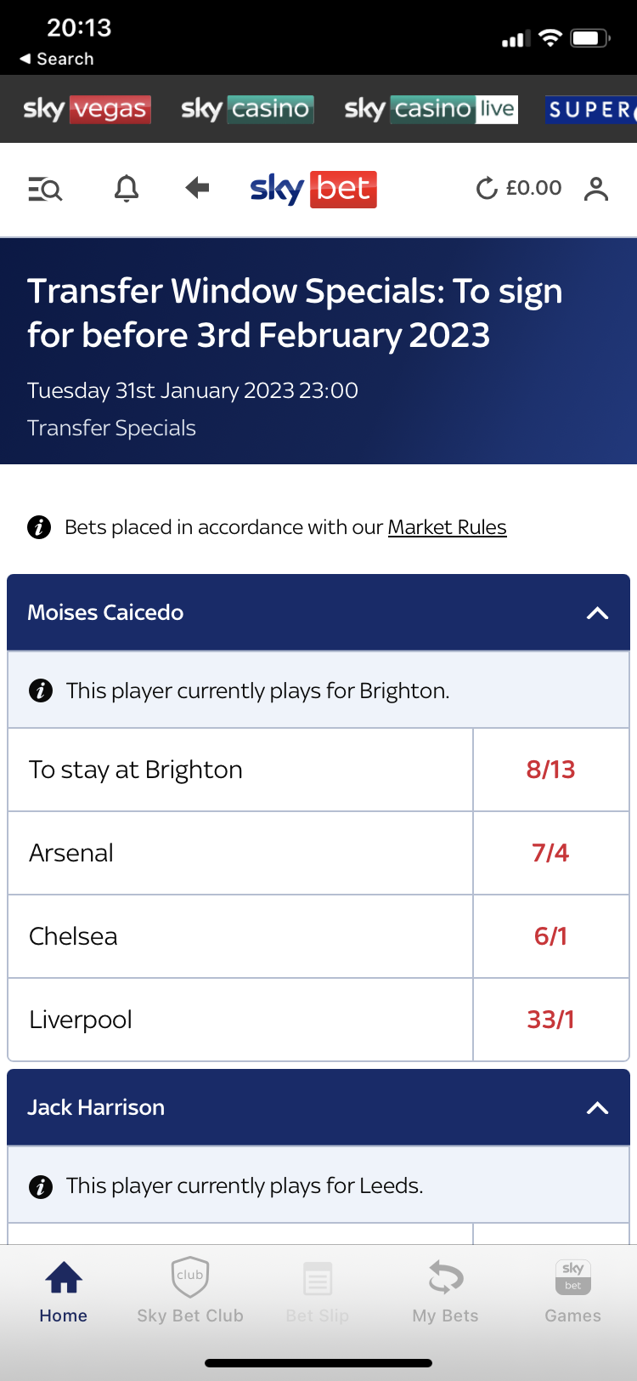Image resolution: width=637 pixels, height=1381 pixels.
Task: Select Liverpool odds 33/1
Action: (x=551, y=1020)
